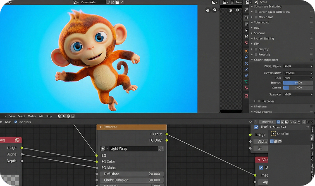Click the zoom magnifier icon in image viewer
The width and height of the screenshot is (315, 186).
pyautogui.click(x=215, y=10)
